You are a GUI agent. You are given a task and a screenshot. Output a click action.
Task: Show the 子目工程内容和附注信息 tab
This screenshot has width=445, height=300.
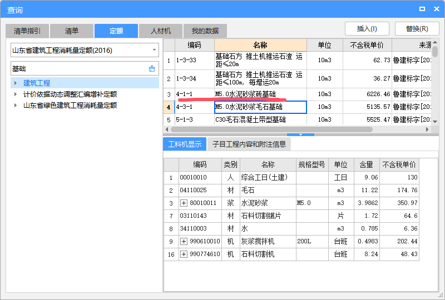pyautogui.click(x=249, y=144)
